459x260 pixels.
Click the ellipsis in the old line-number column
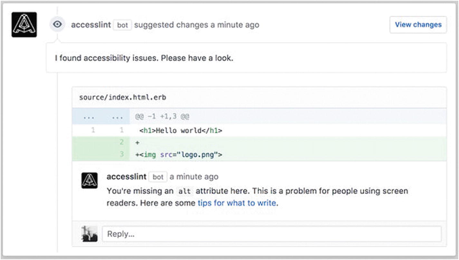click(88, 117)
